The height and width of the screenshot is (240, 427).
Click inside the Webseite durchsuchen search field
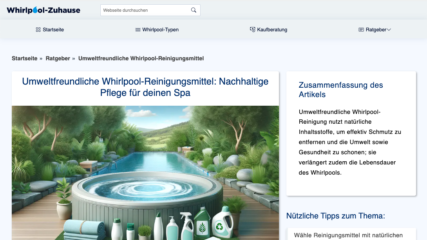(145, 10)
